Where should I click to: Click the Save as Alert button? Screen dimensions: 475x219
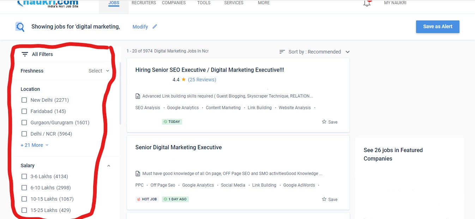point(438,27)
